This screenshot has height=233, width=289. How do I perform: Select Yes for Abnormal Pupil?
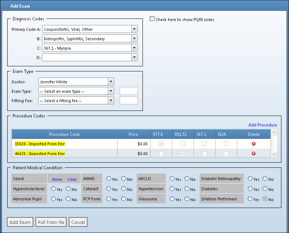(54, 199)
